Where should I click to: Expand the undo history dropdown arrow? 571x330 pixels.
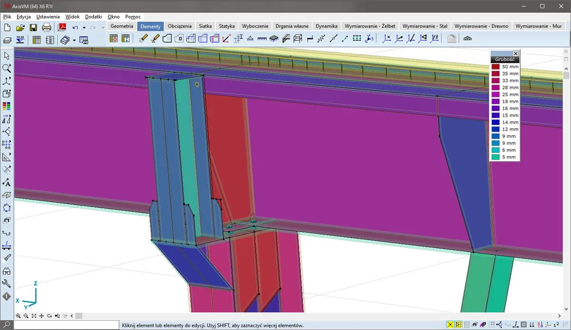point(84,28)
